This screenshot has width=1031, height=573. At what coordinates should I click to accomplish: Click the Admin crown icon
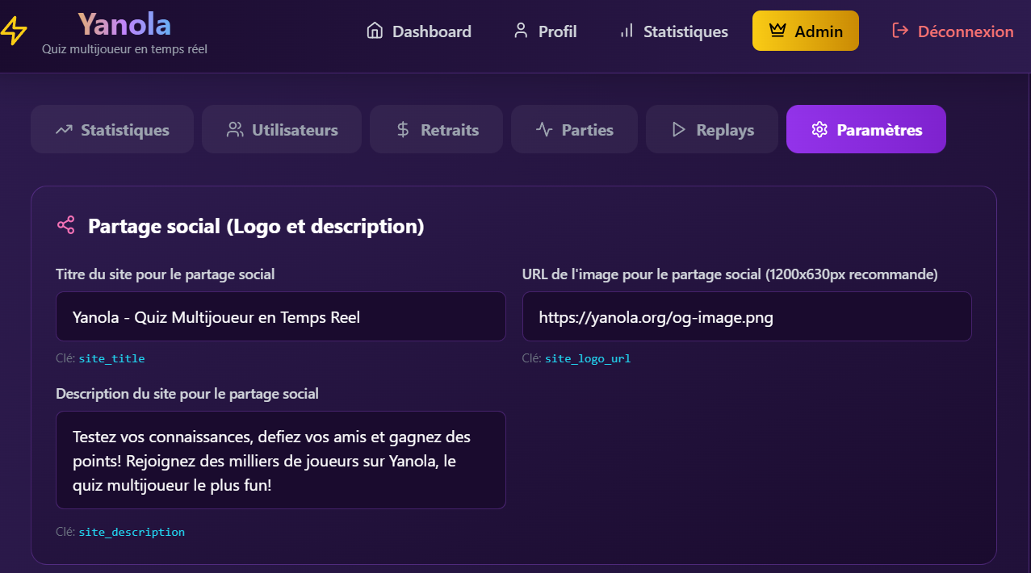pyautogui.click(x=777, y=31)
